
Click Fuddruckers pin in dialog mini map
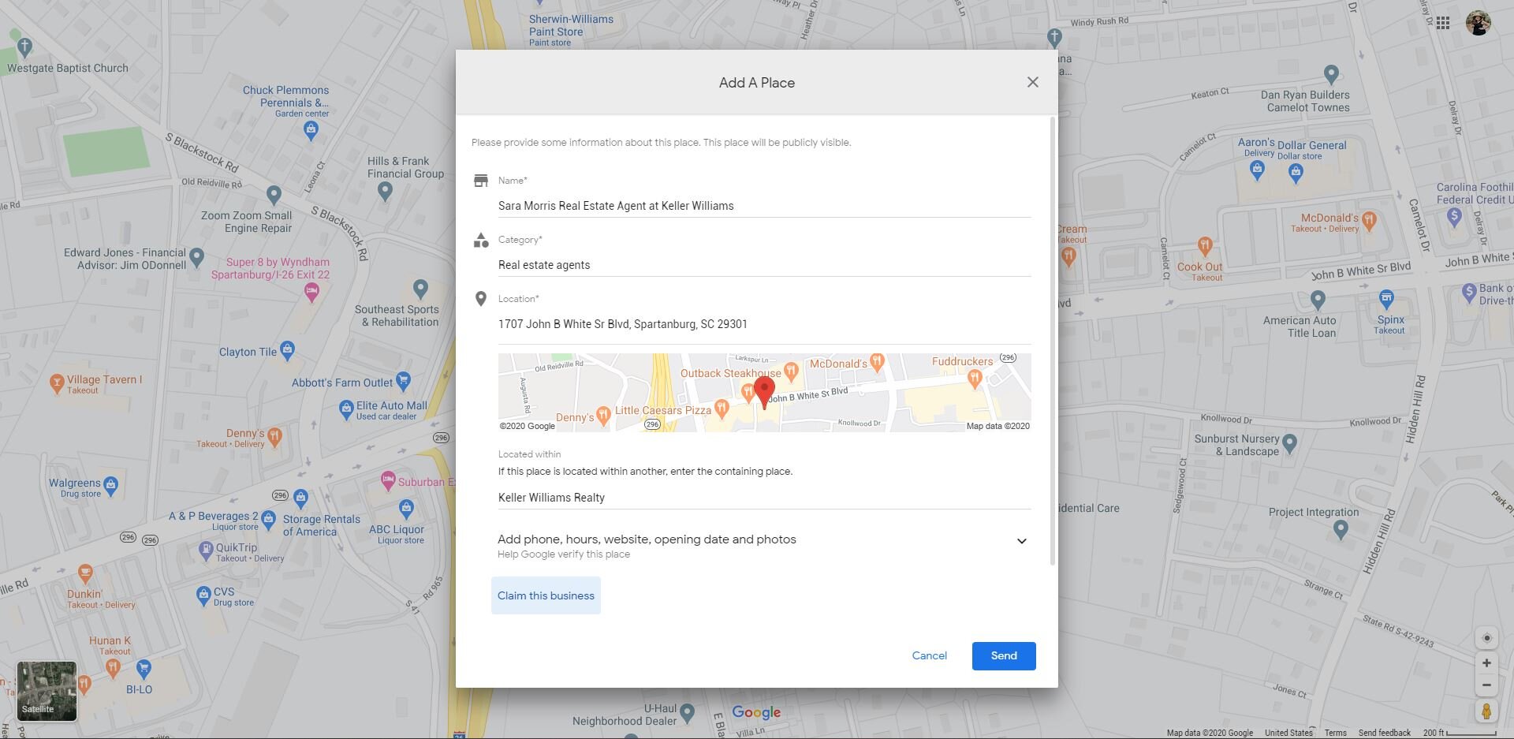point(975,379)
